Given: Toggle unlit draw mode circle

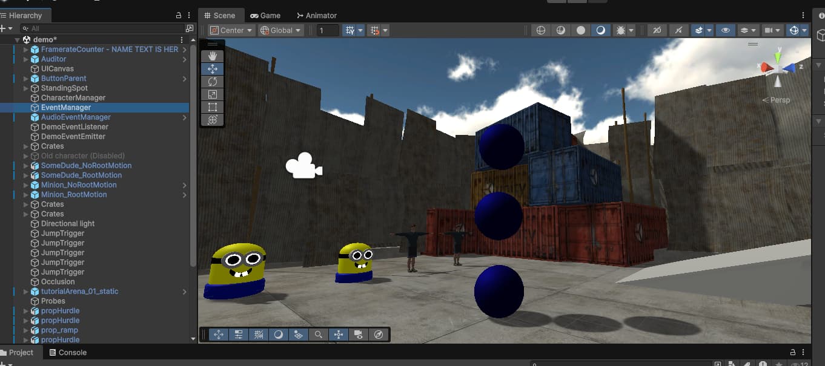Looking at the screenshot, I should (x=581, y=30).
